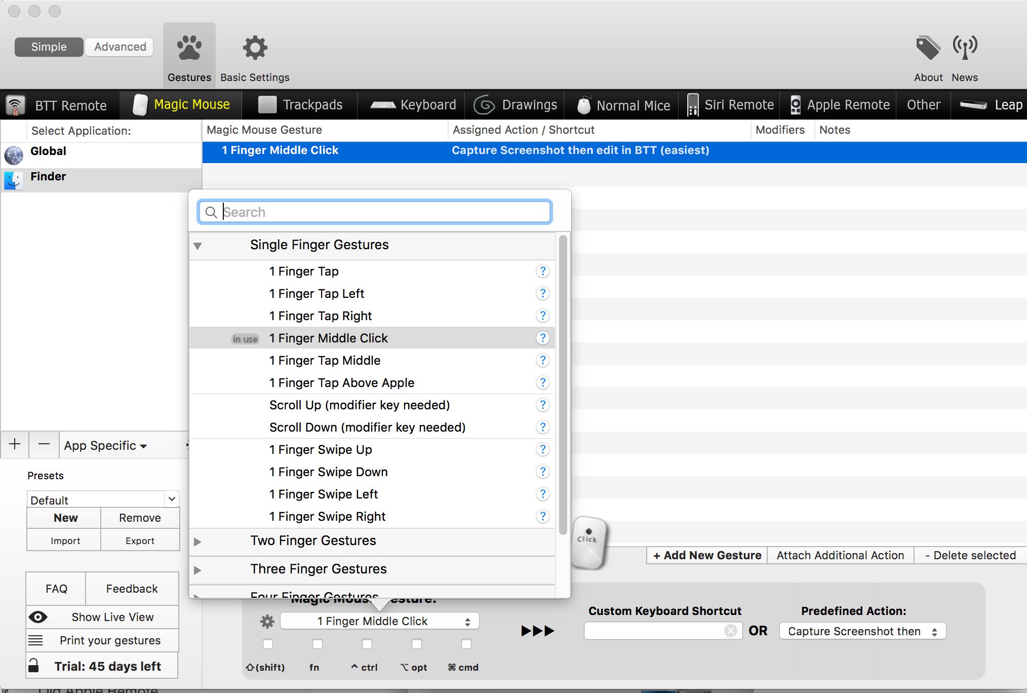Viewport: 1027px width, 693px height.
Task: Open the Gestures paw icon tab
Action: point(189,55)
